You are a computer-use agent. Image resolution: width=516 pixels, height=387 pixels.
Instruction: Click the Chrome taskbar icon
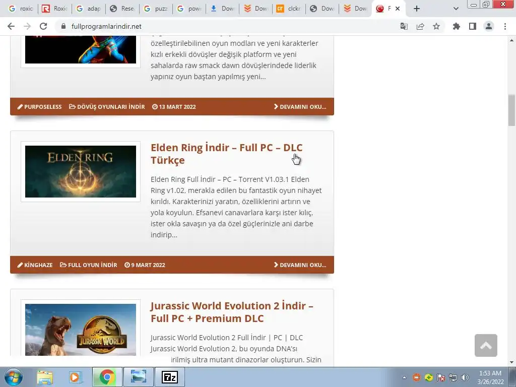click(x=107, y=377)
